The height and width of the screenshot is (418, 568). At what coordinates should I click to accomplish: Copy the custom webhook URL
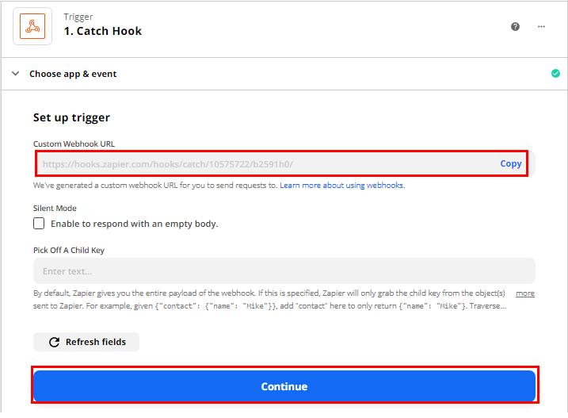tap(511, 163)
